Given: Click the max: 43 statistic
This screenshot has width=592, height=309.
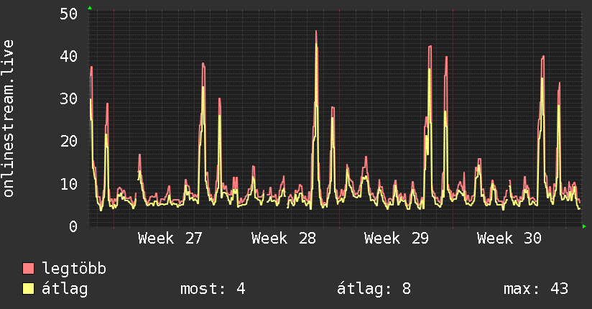Looking at the screenshot, I should 536,289.
